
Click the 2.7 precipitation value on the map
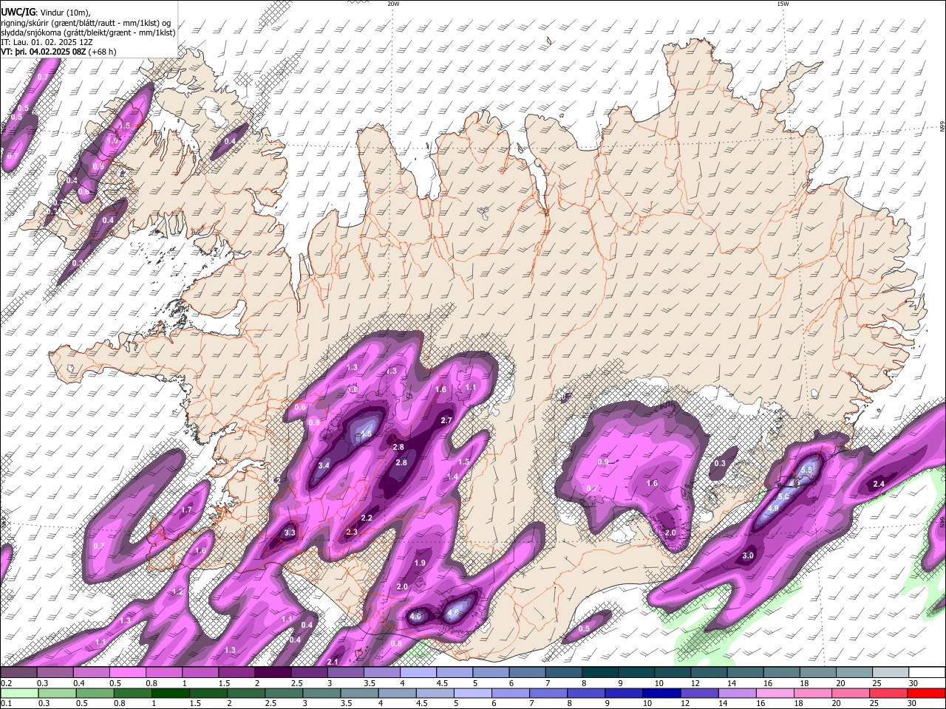446,420
